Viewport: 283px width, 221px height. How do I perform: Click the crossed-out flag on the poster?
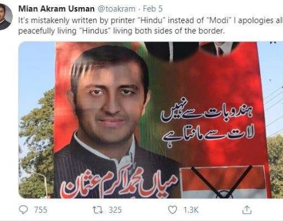point(223,182)
